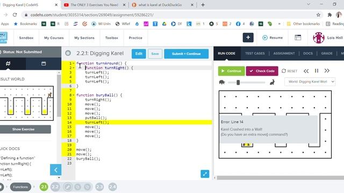344x193 pixels.
Task: Open the Sandbox menu item
Action: click(x=26, y=38)
